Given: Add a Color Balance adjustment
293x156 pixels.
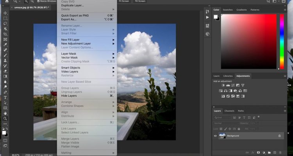Looking at the screenshot, I should click(x=225, y=91).
